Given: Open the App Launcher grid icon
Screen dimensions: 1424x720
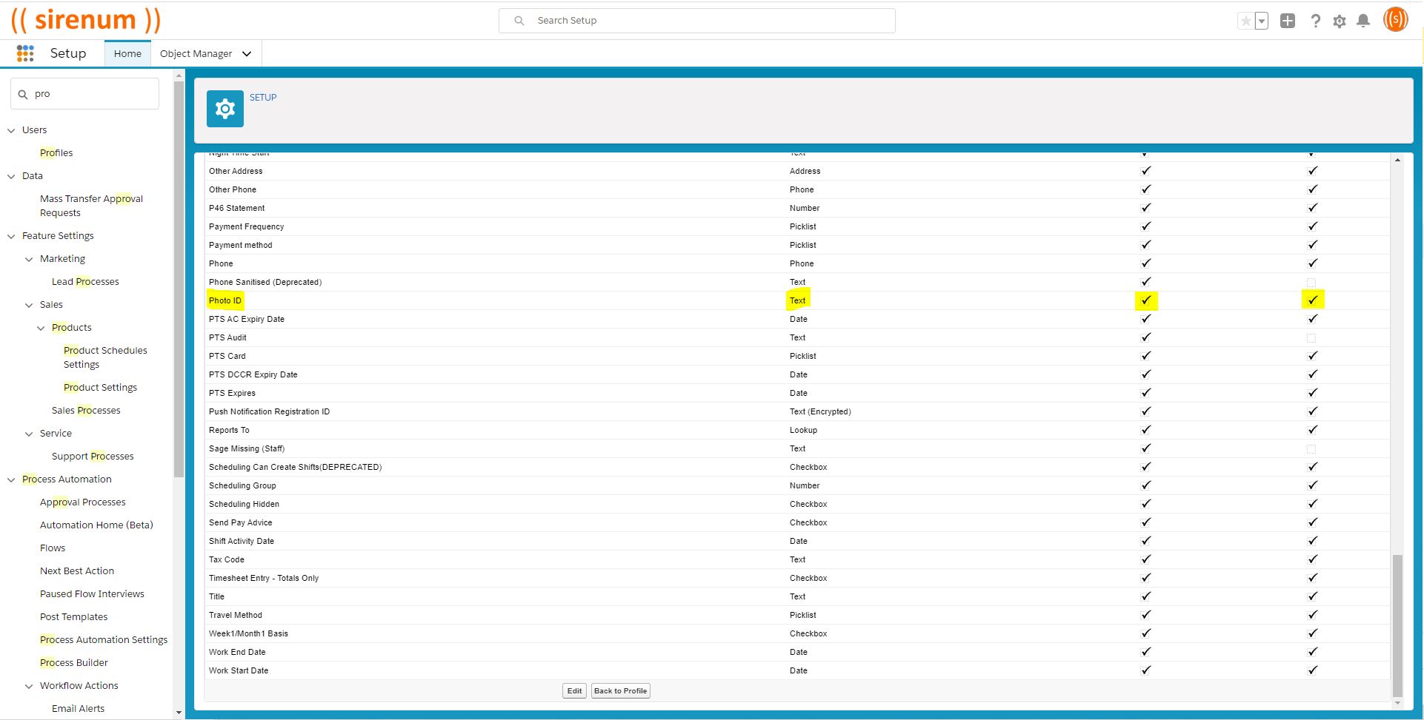Looking at the screenshot, I should click(25, 53).
